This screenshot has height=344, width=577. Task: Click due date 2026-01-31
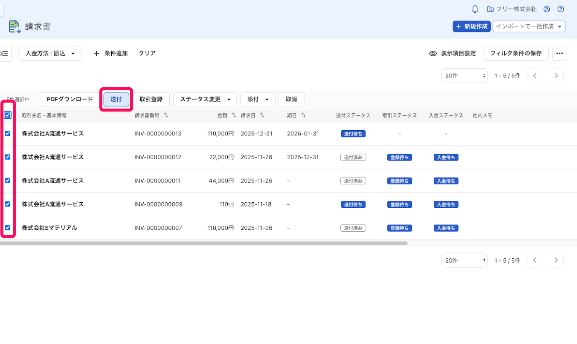[303, 134]
